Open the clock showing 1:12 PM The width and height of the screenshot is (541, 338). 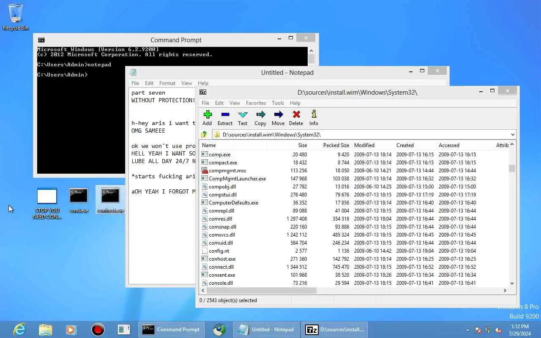[x=519, y=330]
